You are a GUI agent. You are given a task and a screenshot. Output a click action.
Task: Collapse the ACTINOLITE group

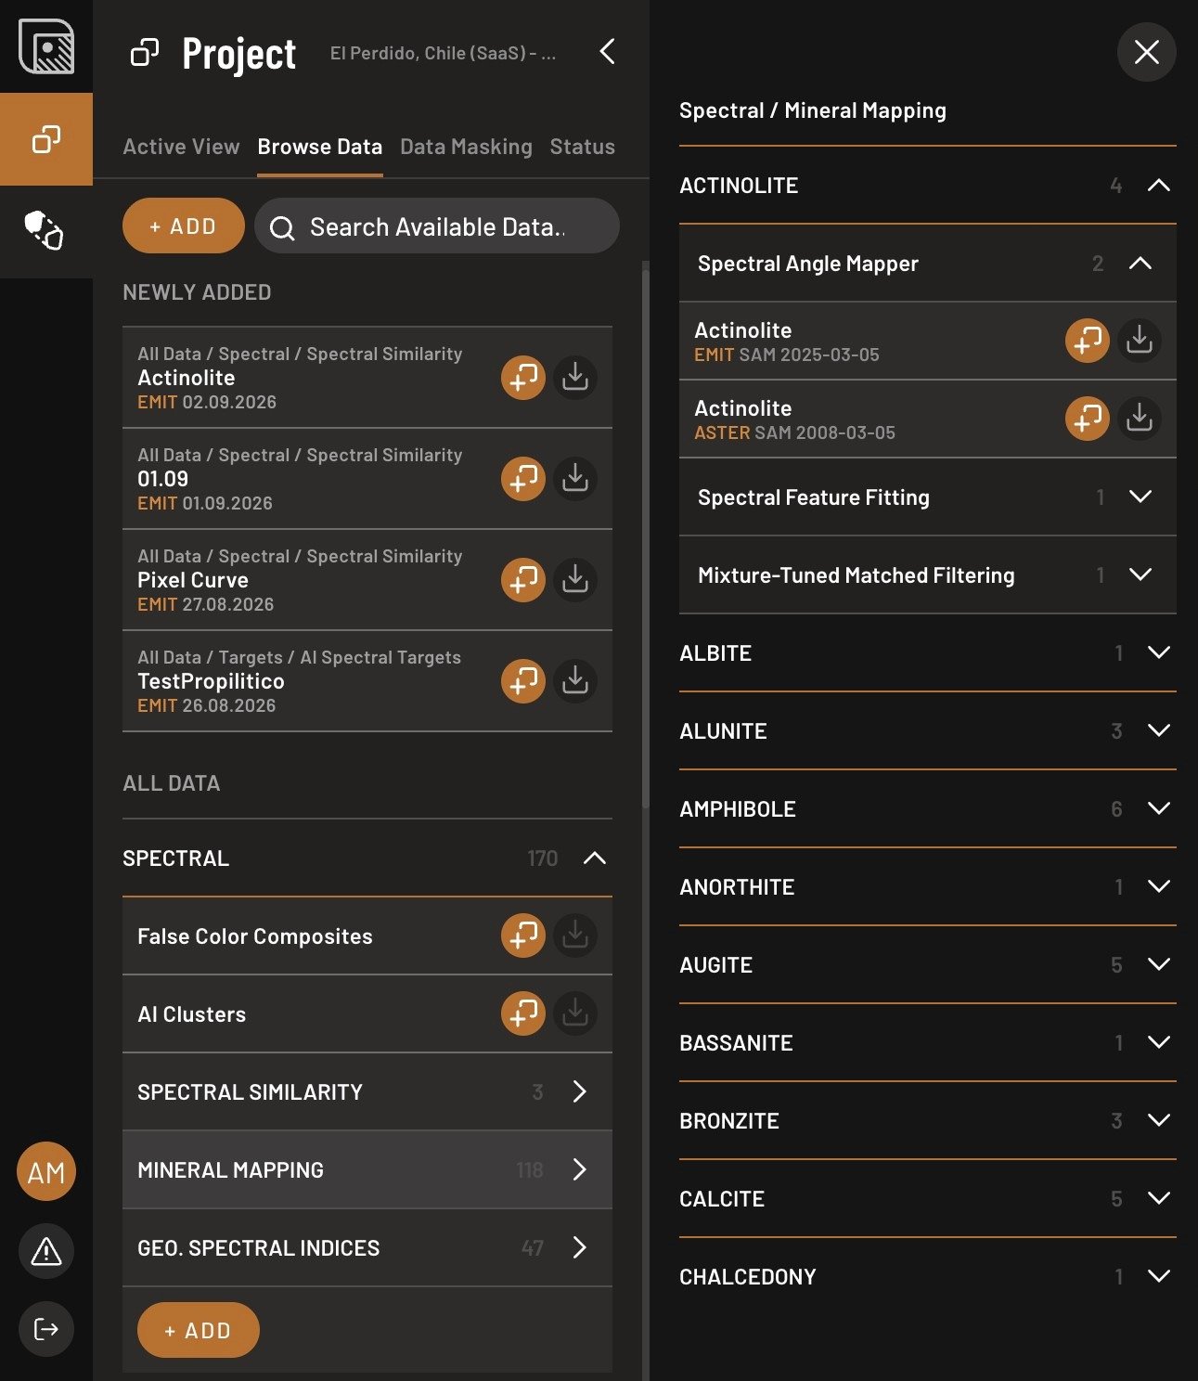point(1158,186)
